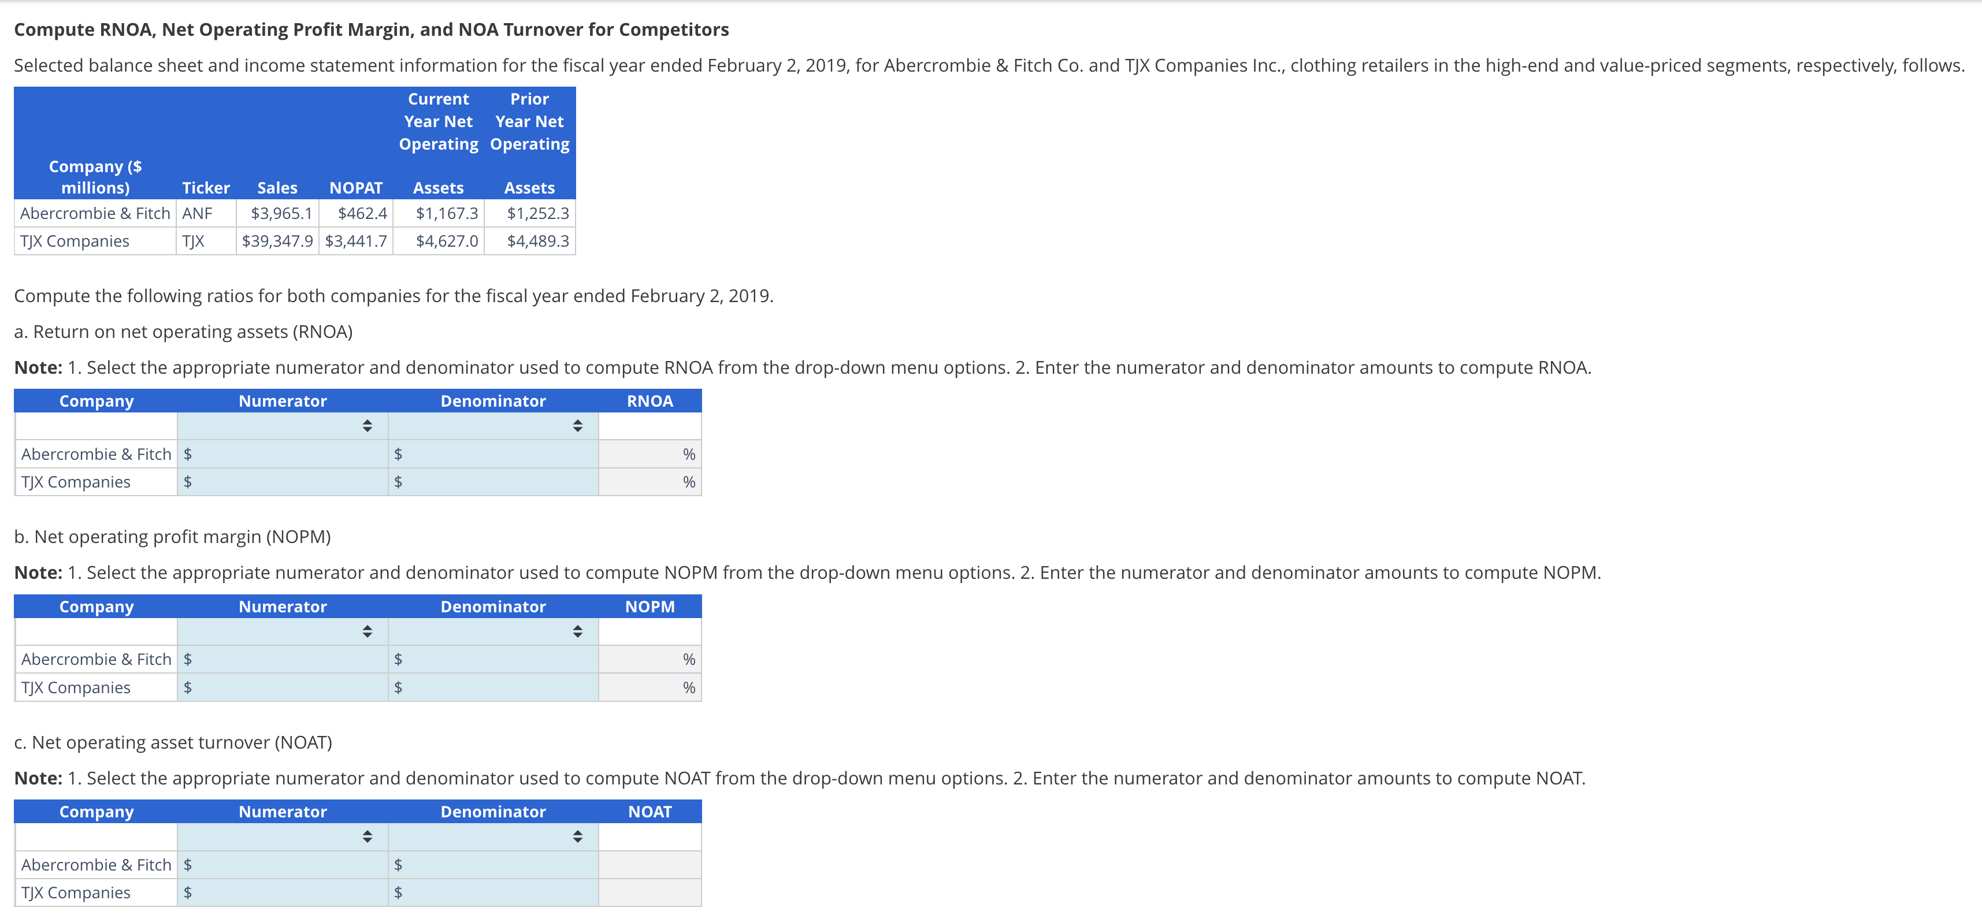Click the RNOA column header

pyautogui.click(x=650, y=400)
